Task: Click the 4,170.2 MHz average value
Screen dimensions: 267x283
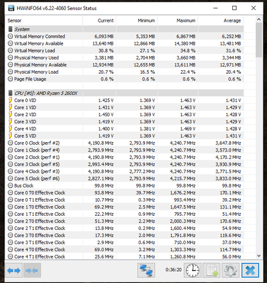Action: point(228,157)
